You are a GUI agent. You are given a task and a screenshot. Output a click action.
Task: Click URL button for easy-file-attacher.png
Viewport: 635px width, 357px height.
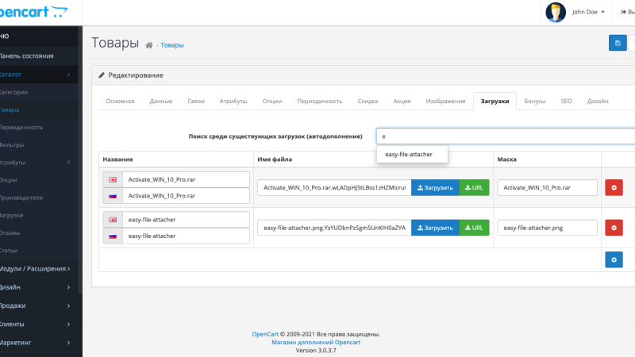(x=474, y=228)
